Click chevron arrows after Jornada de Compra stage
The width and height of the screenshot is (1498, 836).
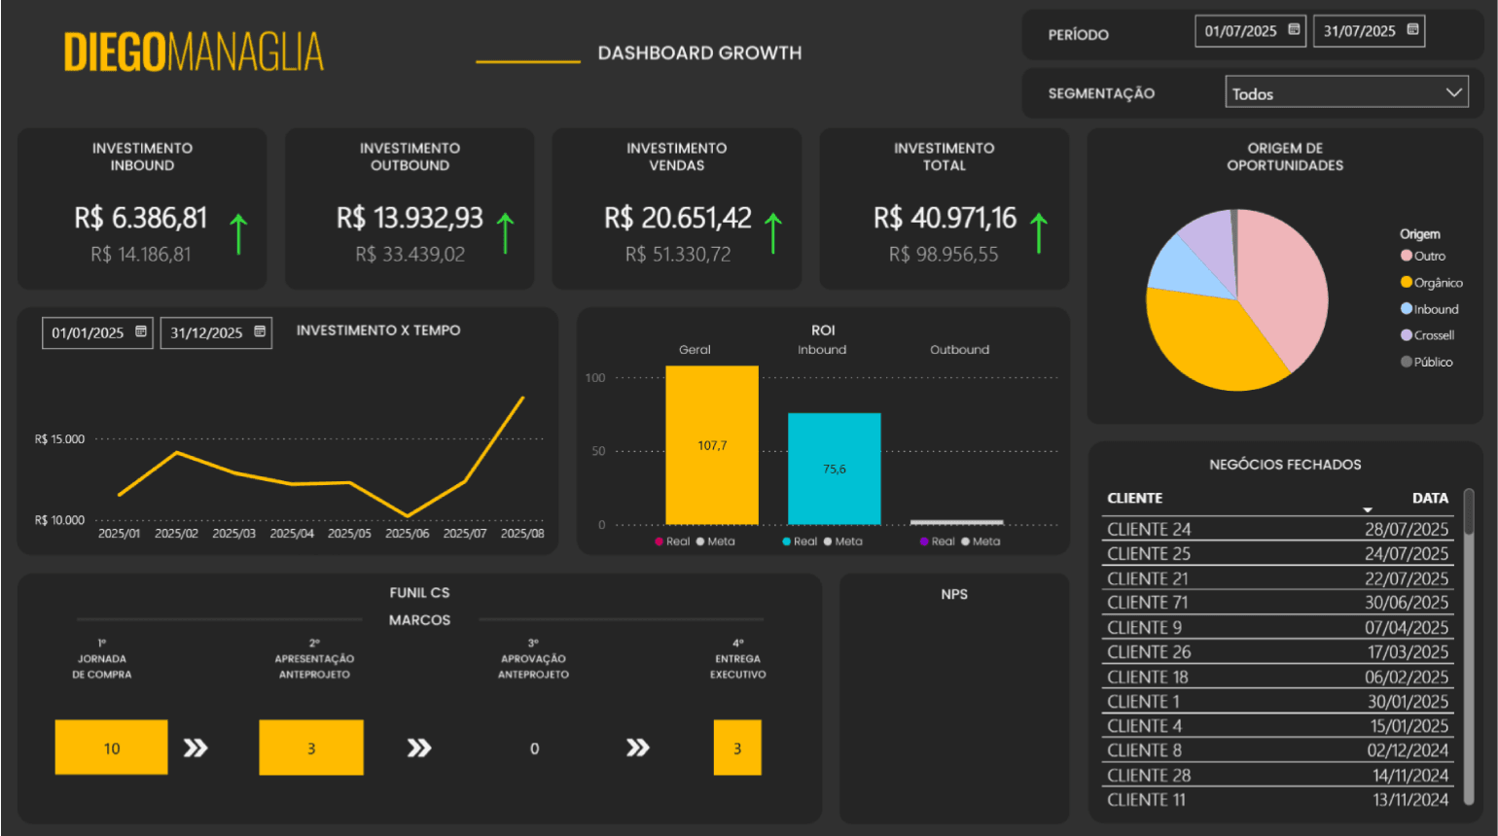196,748
